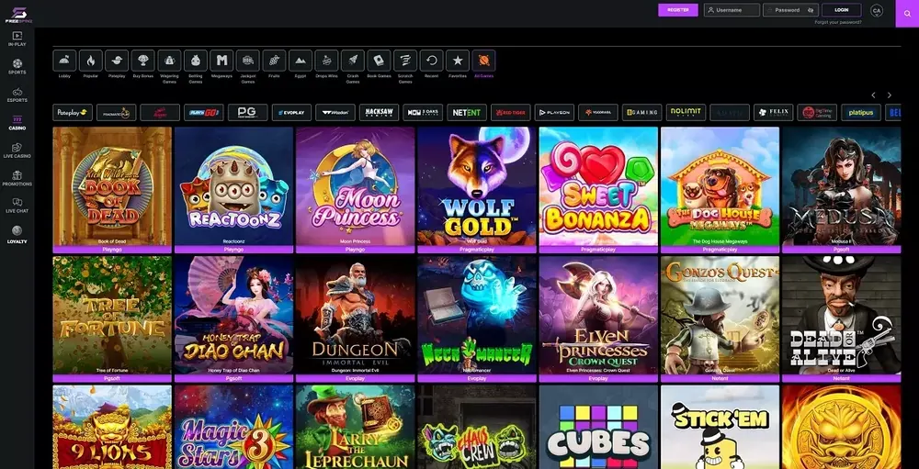Start Live Chat from the sidebar
919x469 pixels.
click(17, 206)
